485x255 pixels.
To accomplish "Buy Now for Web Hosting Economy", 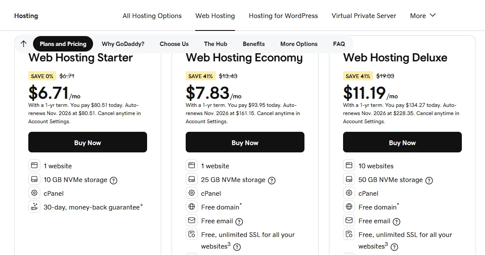I will pyautogui.click(x=245, y=142).
